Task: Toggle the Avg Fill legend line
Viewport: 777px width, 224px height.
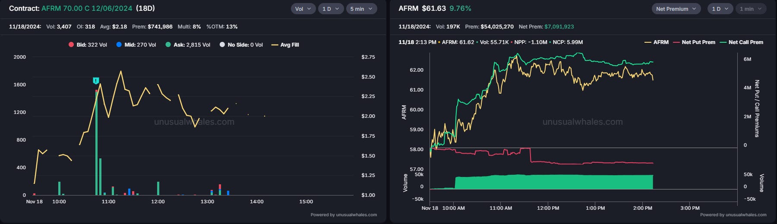Action: 285,45
